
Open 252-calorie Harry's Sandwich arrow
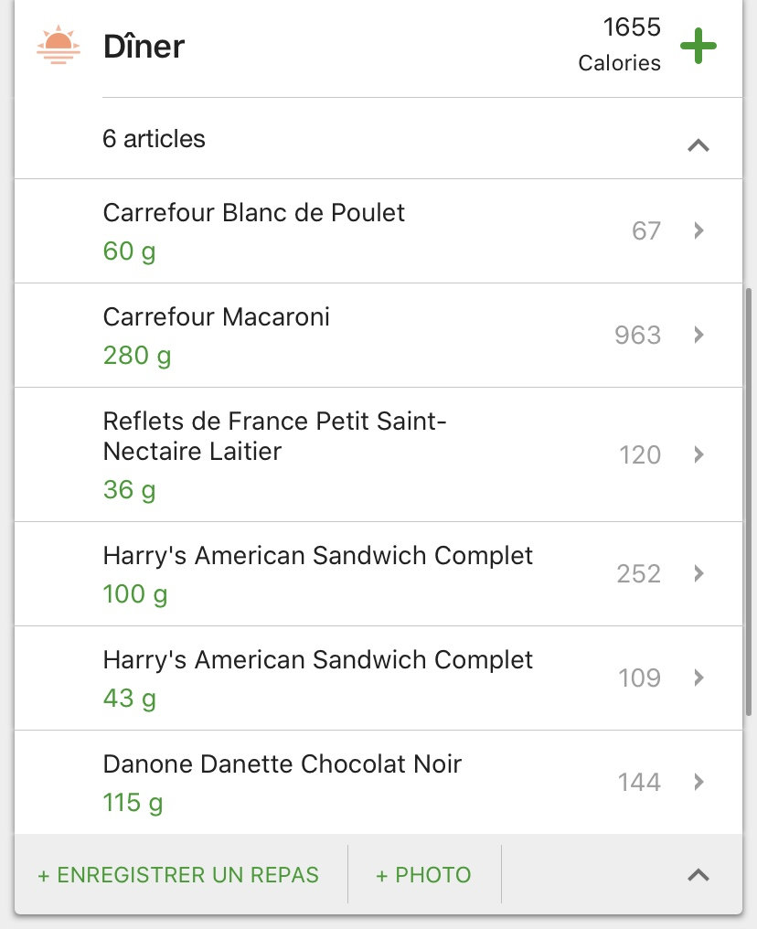point(698,573)
